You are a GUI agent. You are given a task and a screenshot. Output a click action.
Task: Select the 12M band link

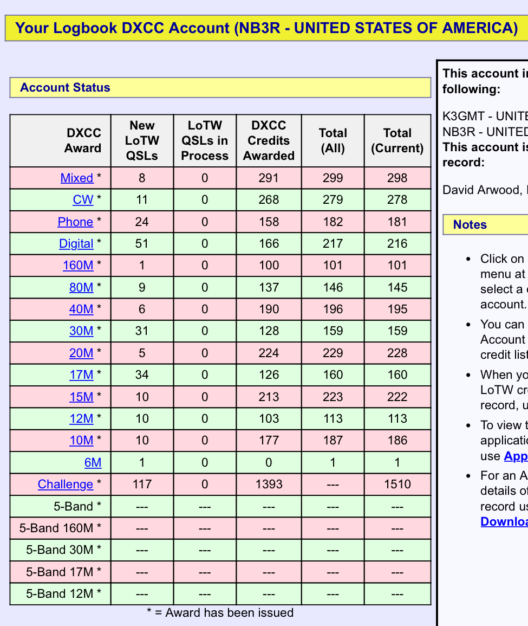pyautogui.click(x=81, y=419)
